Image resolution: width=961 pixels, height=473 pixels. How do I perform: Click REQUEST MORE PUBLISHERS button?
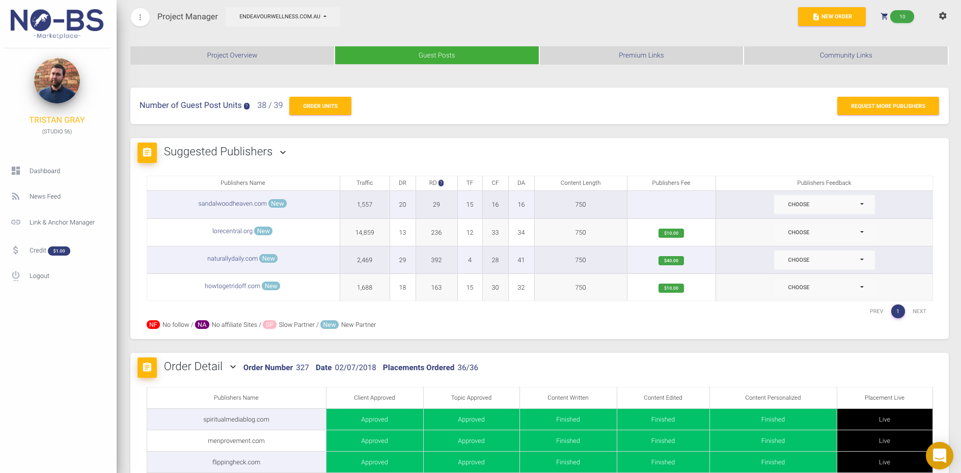click(888, 106)
